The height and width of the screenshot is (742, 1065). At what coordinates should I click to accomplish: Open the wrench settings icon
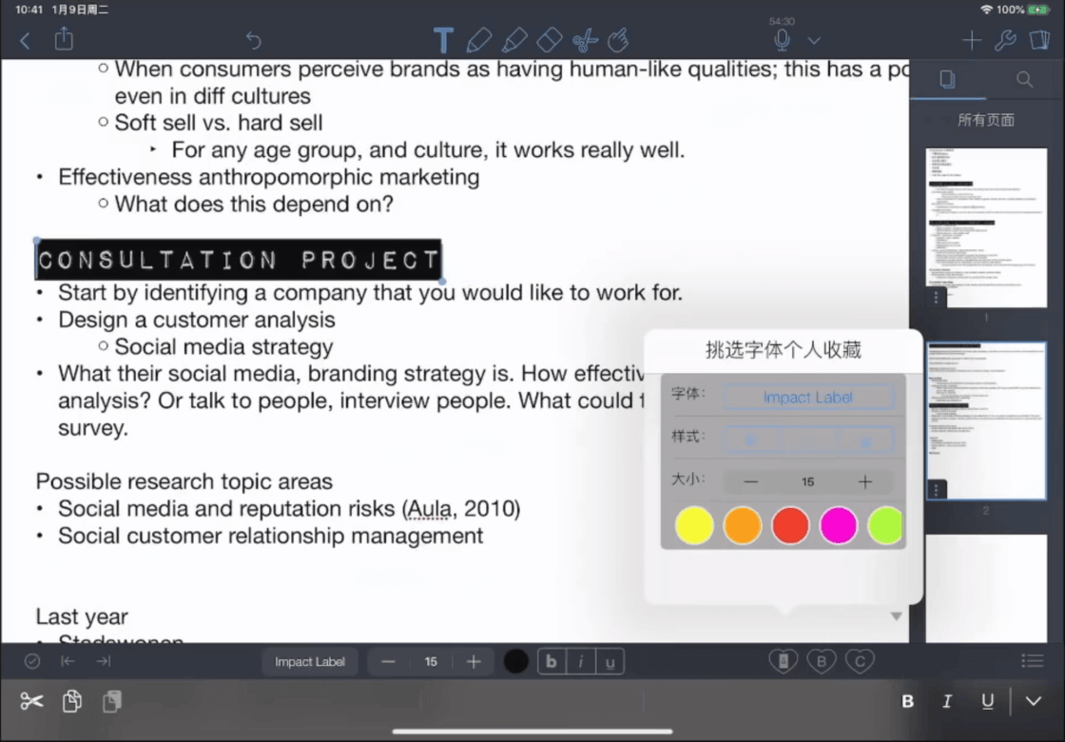[1004, 40]
